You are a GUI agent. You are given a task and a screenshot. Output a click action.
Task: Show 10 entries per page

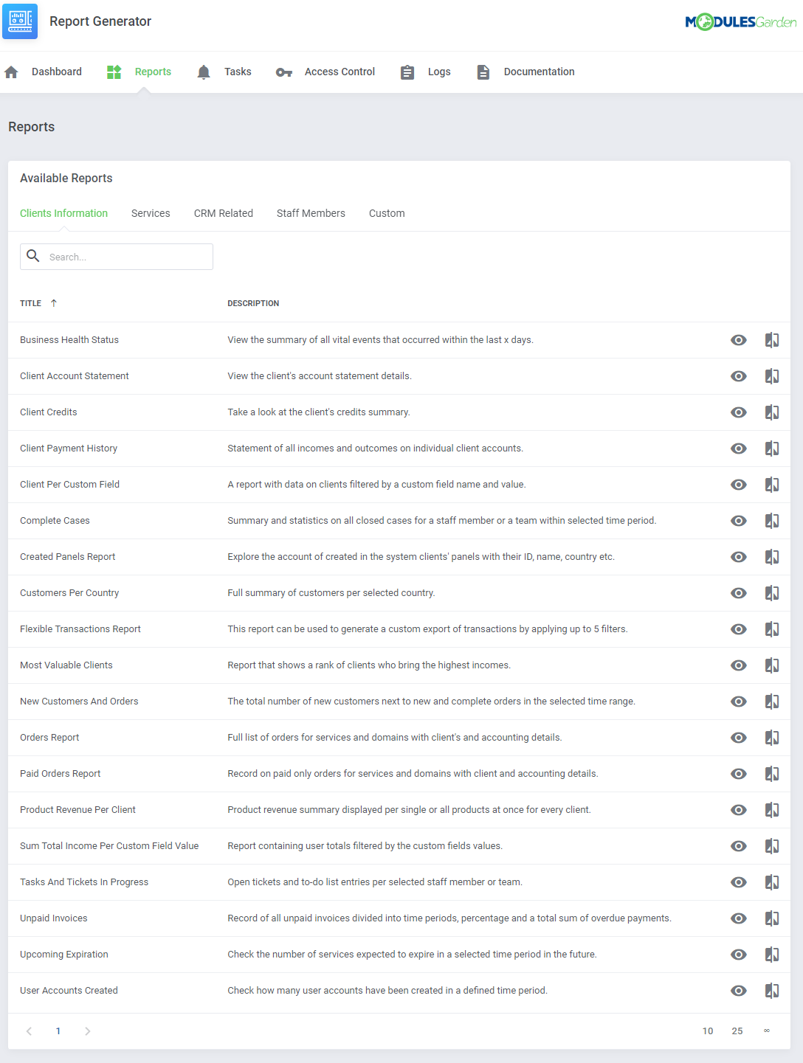[x=708, y=1031]
